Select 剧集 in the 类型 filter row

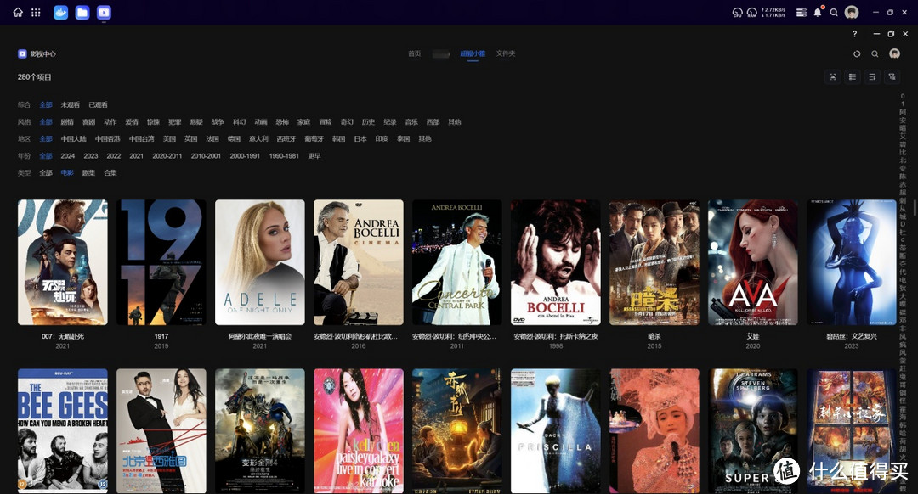88,173
